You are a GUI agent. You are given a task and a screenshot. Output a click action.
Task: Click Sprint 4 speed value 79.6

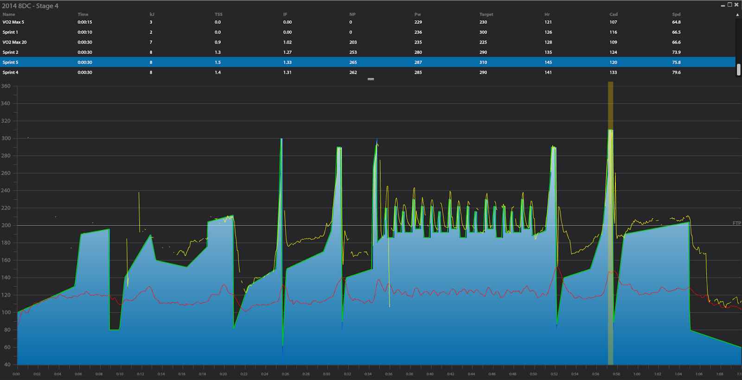677,72
